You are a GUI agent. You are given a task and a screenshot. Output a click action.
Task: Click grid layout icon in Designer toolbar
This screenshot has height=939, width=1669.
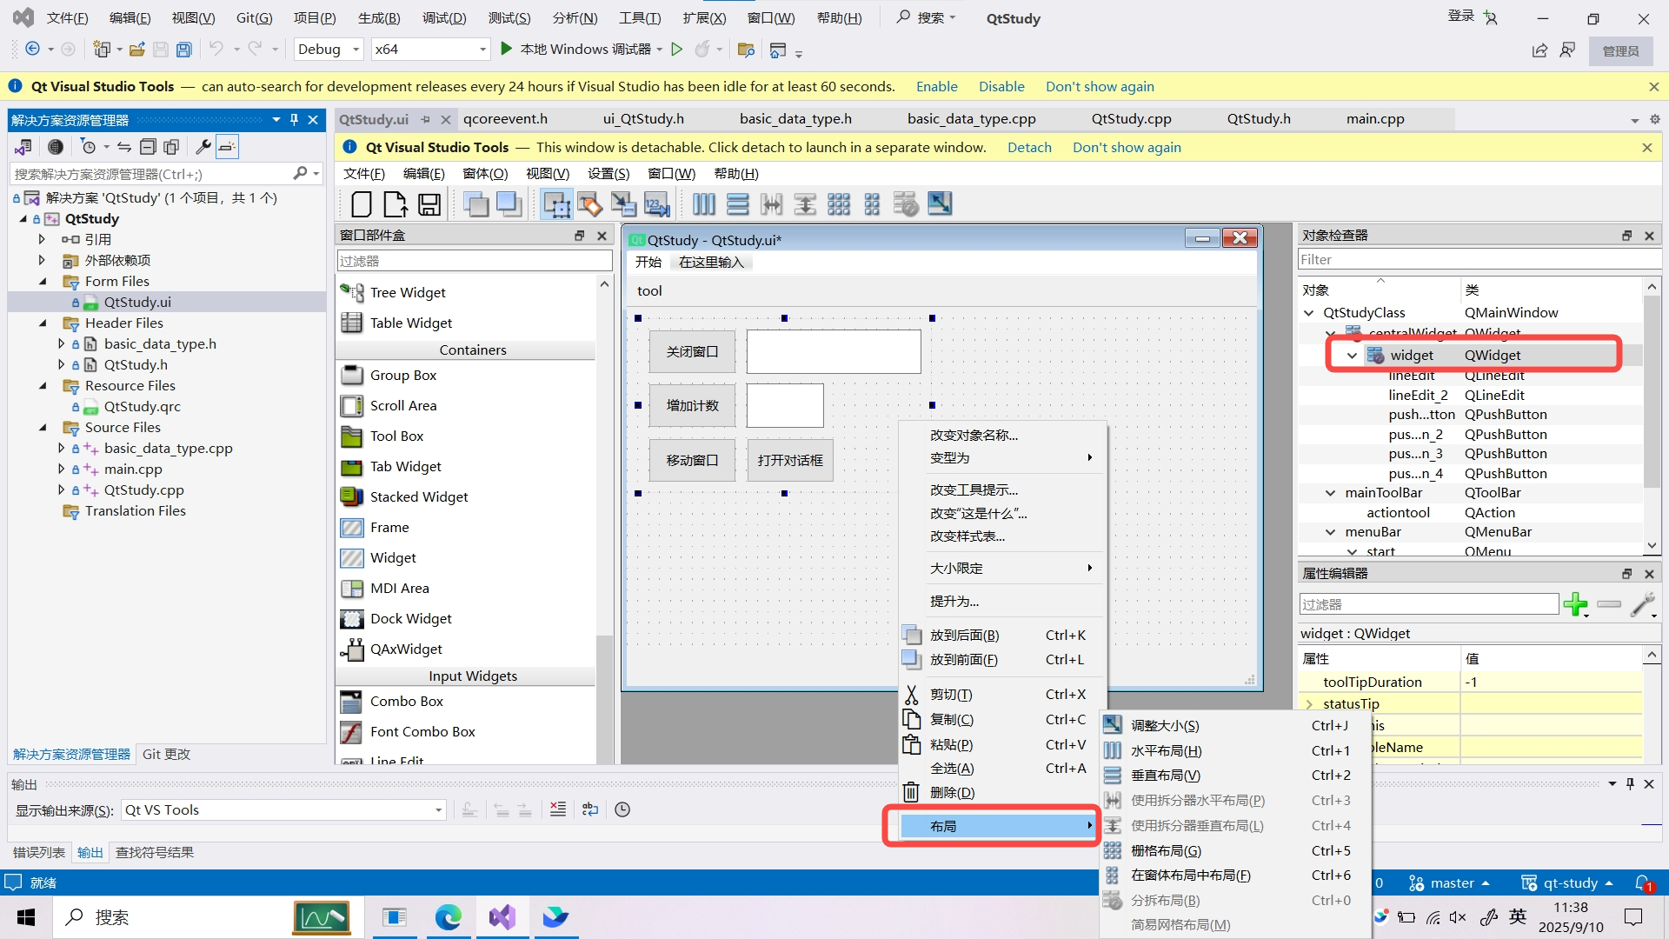click(x=839, y=204)
